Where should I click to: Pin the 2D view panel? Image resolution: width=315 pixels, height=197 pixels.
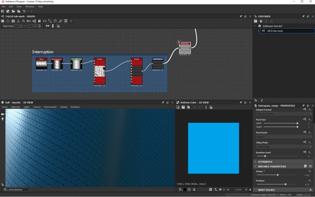point(241,102)
